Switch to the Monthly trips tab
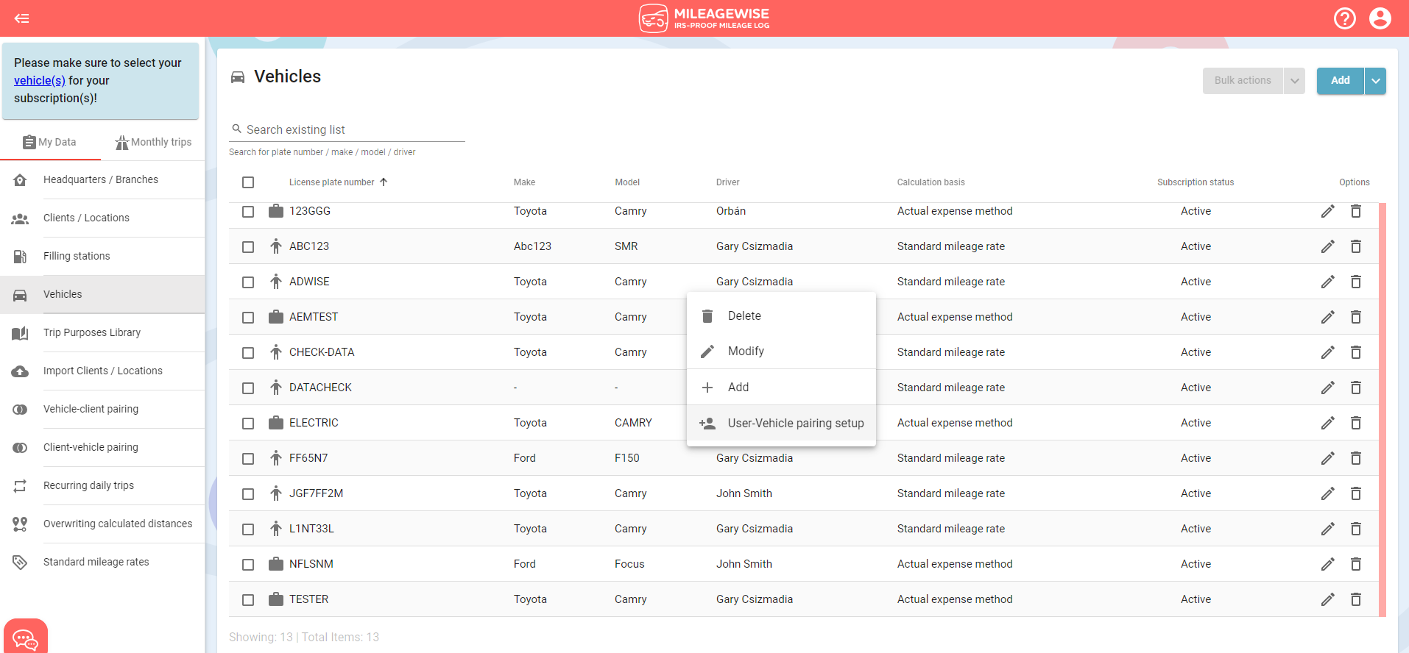Image resolution: width=1409 pixels, height=653 pixels. (153, 142)
